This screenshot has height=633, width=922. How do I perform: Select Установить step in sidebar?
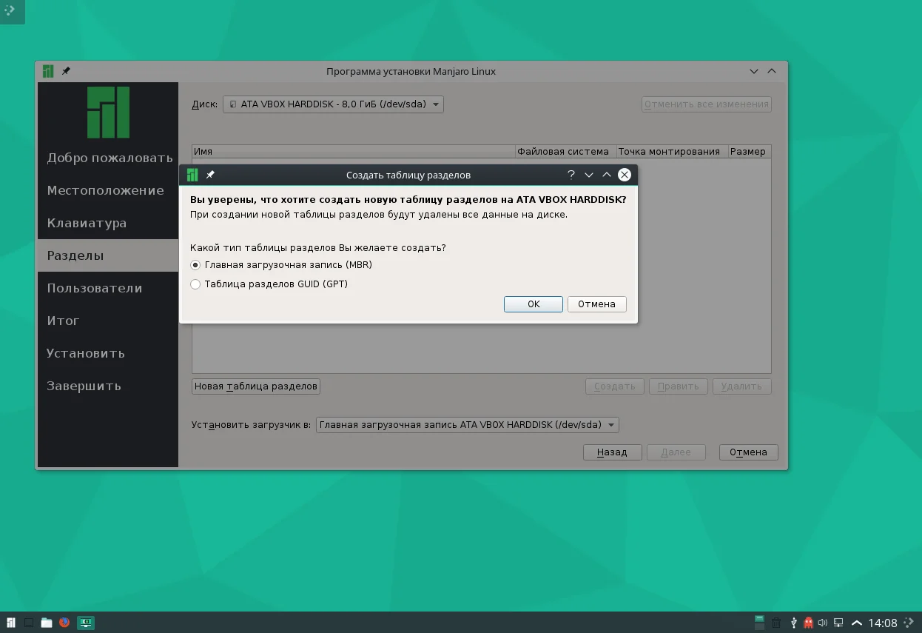pos(108,353)
